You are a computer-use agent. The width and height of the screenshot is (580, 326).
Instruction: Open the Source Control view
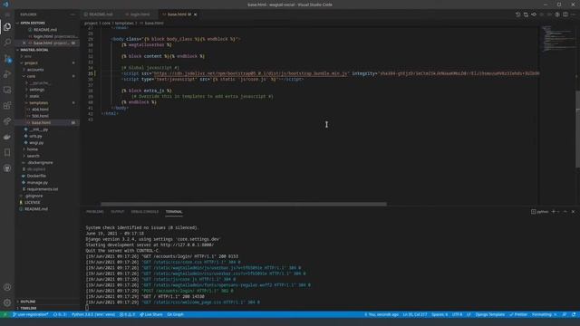click(7, 58)
